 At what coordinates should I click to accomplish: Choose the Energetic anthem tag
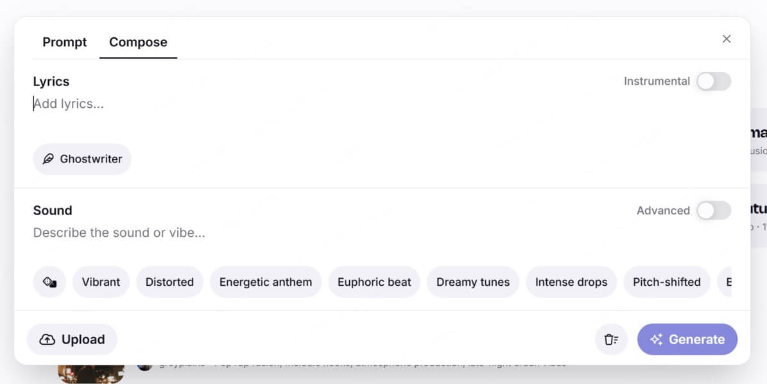click(x=266, y=283)
